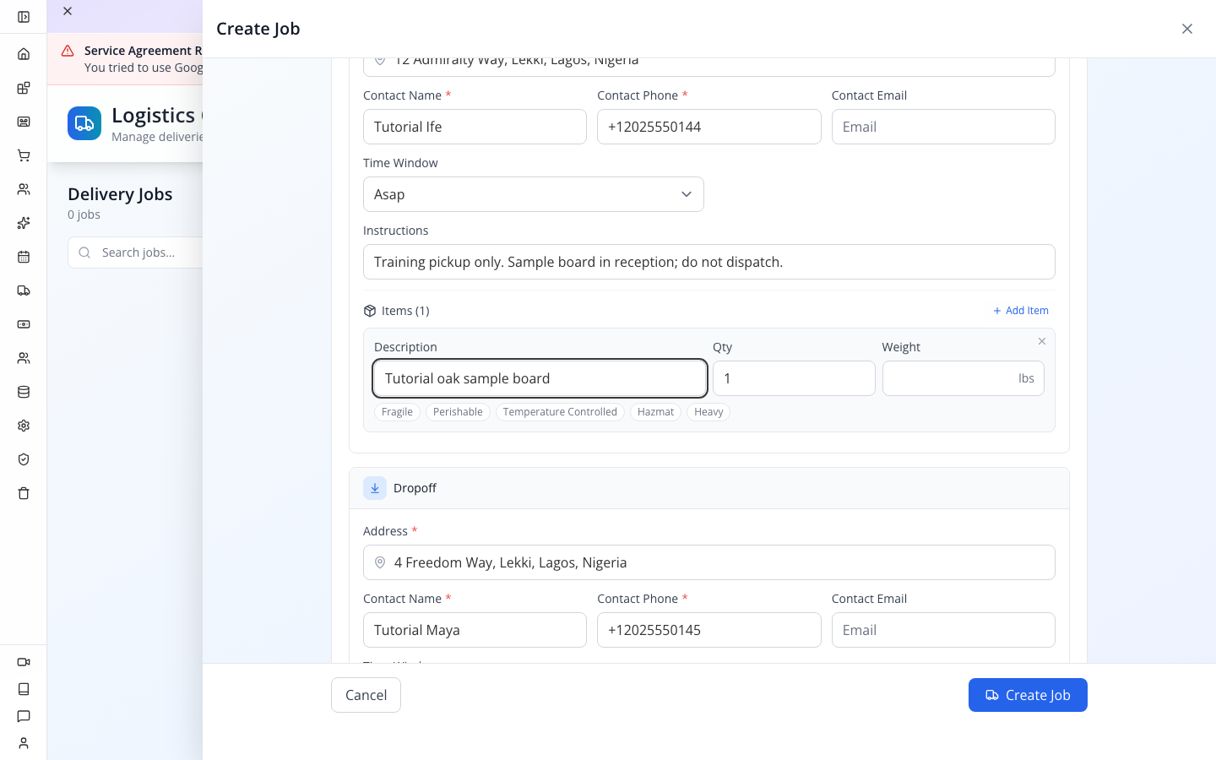Open the Time Window Asap dropdown
The width and height of the screenshot is (1216, 760).
coord(534,194)
